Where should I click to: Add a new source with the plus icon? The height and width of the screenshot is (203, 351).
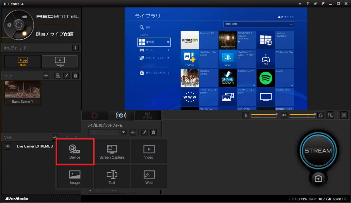(x=55, y=137)
